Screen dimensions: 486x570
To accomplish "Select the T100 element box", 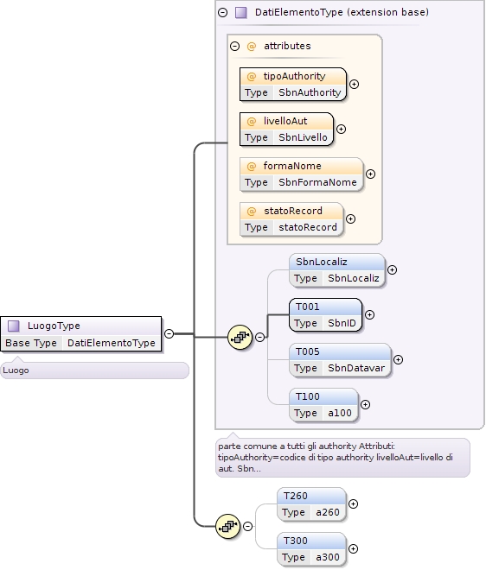I will point(323,405).
